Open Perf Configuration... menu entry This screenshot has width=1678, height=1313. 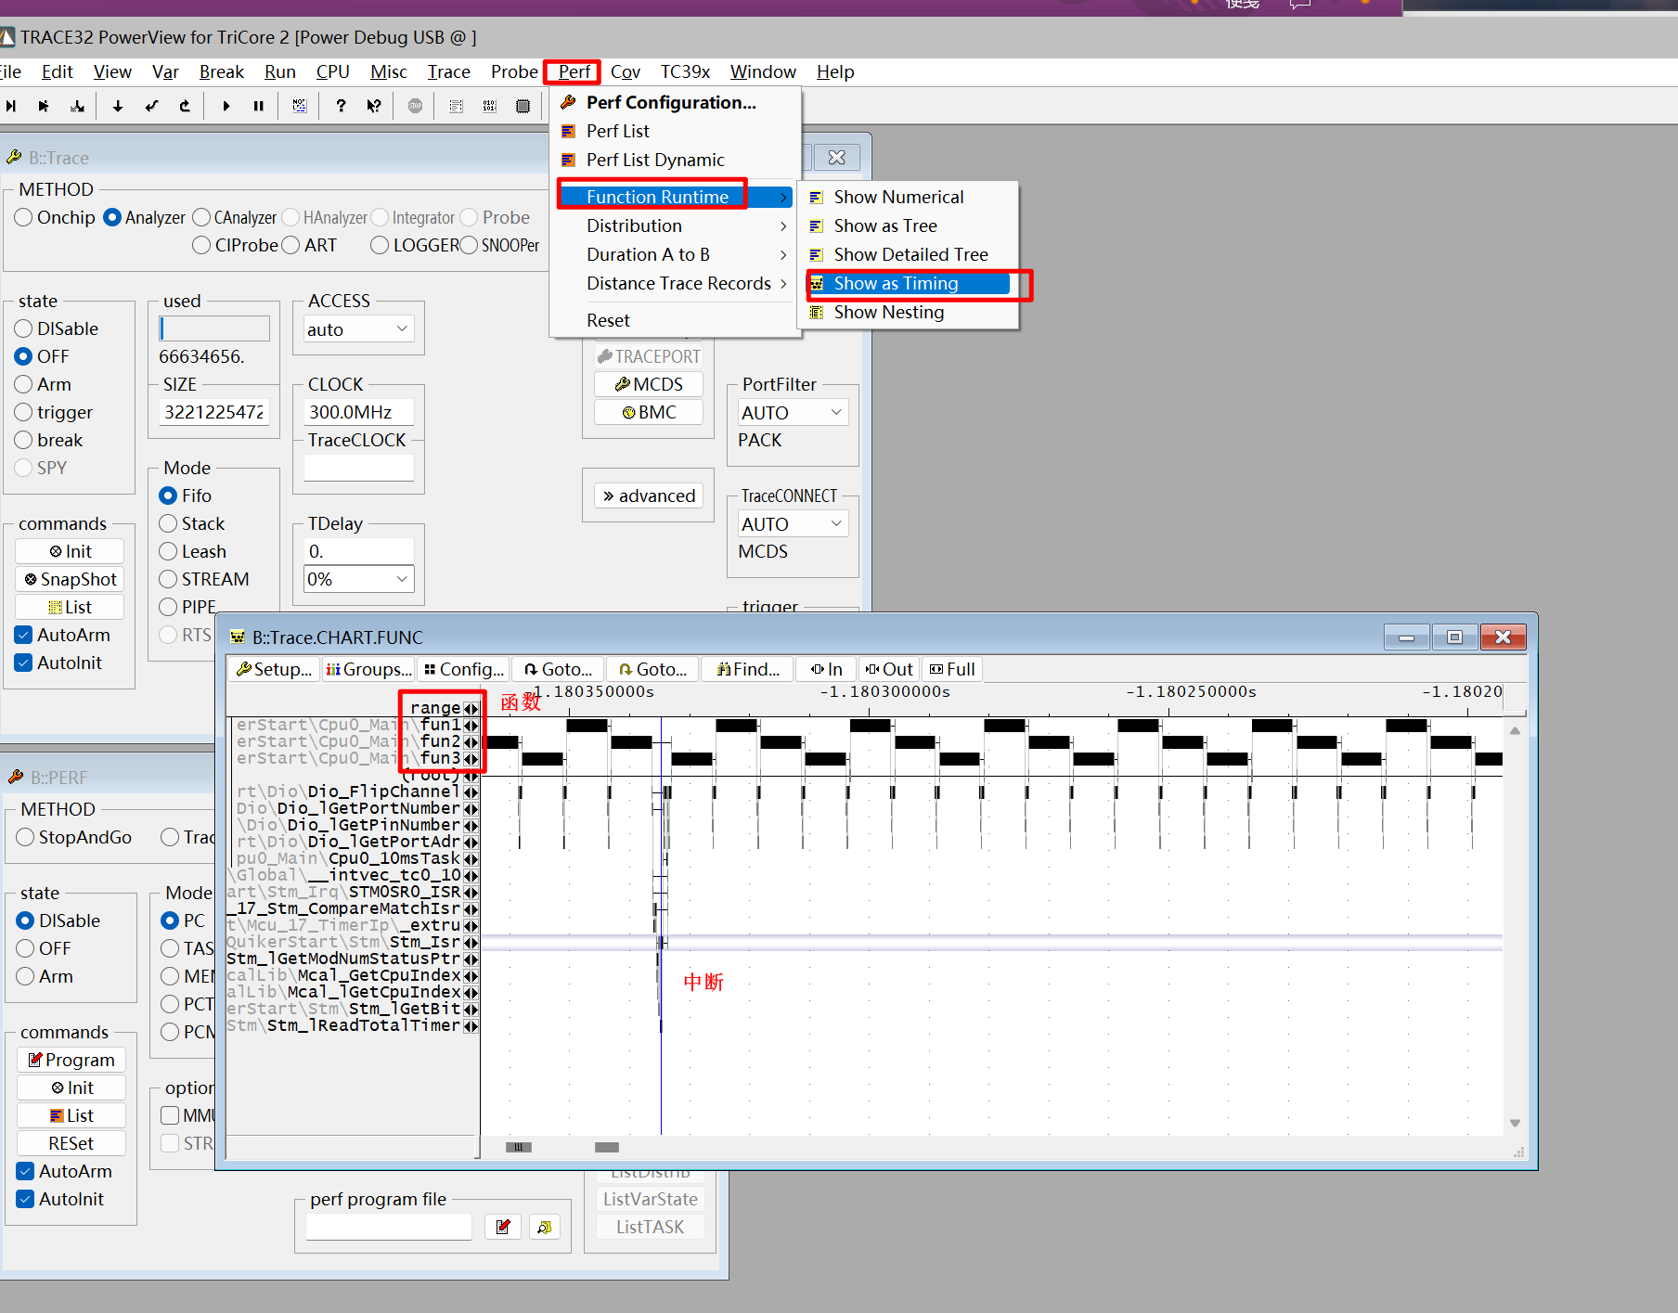pos(674,102)
